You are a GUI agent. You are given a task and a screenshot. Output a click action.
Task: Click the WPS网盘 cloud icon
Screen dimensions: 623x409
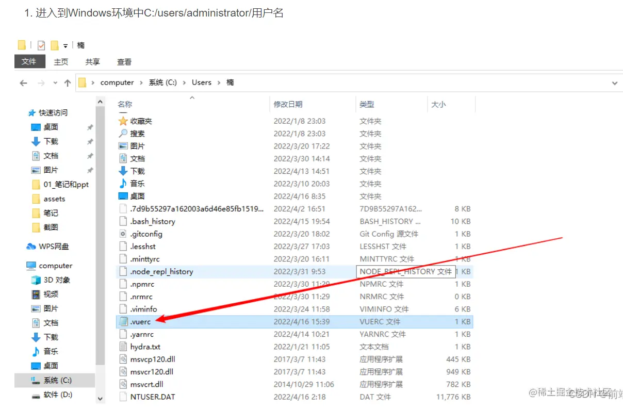pos(31,247)
